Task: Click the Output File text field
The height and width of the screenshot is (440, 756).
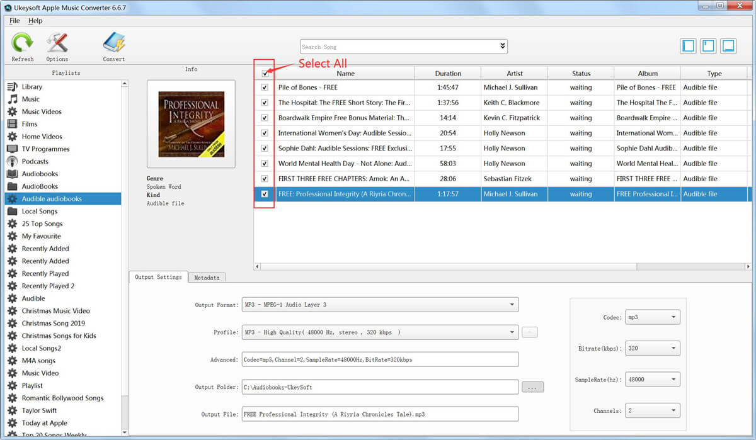Action: click(x=380, y=414)
